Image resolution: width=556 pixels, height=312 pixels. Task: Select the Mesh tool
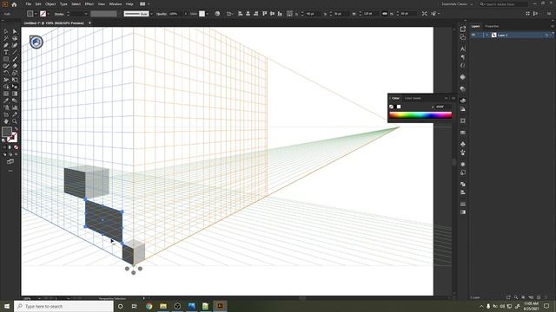pyautogui.click(x=6, y=94)
